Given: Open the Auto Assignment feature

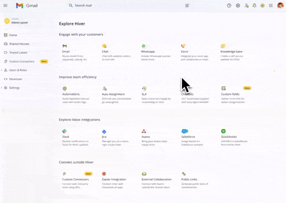Looking at the screenshot, I should click(113, 94).
